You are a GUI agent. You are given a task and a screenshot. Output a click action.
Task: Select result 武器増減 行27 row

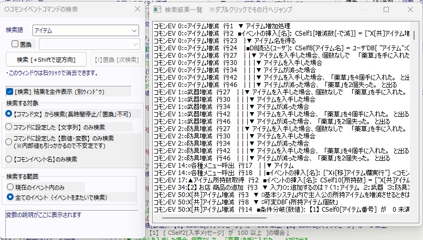pyautogui.click(x=282, y=92)
